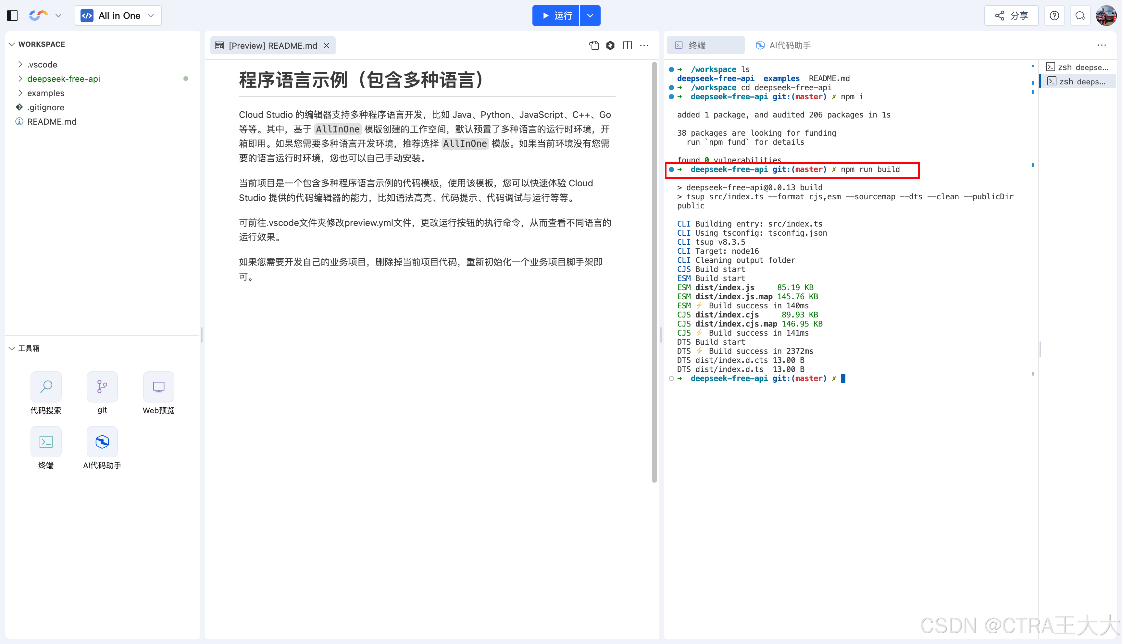
Task: Close the [Preview] README.md tab
Action: (x=326, y=45)
